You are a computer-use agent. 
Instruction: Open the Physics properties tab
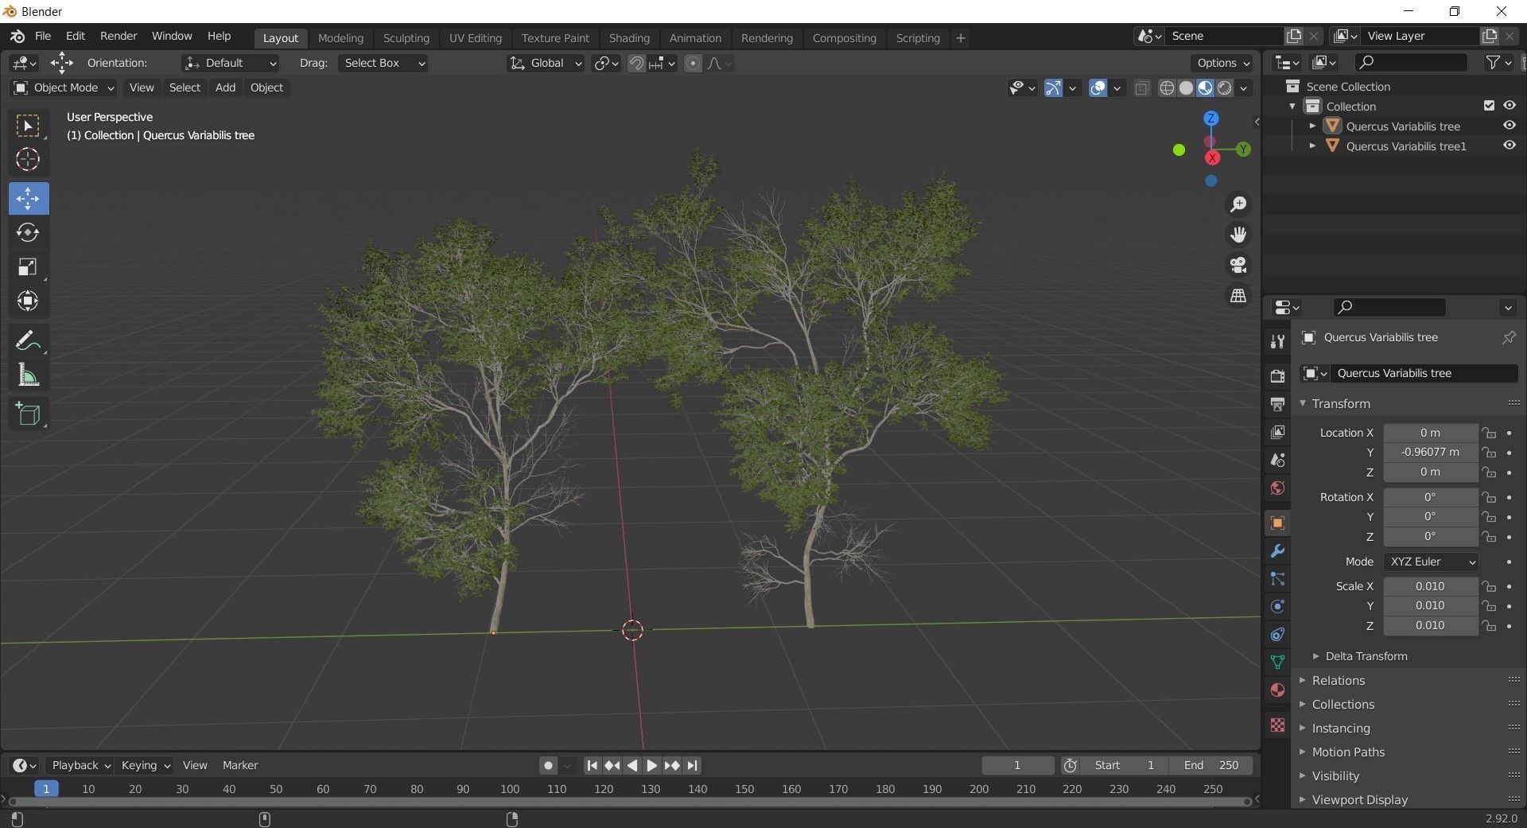click(x=1277, y=606)
